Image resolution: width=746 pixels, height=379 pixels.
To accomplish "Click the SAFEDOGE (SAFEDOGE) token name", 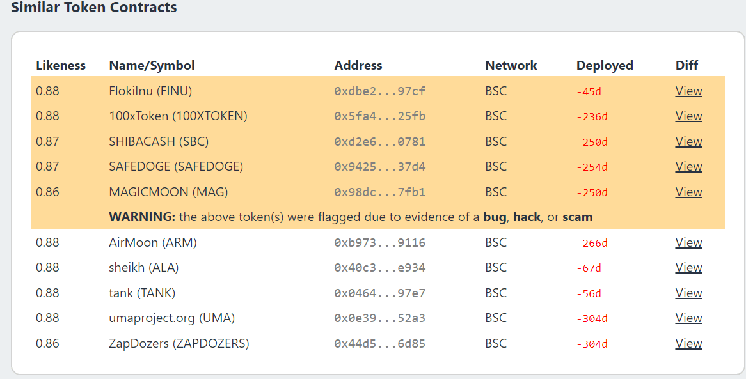I will pyautogui.click(x=176, y=166).
